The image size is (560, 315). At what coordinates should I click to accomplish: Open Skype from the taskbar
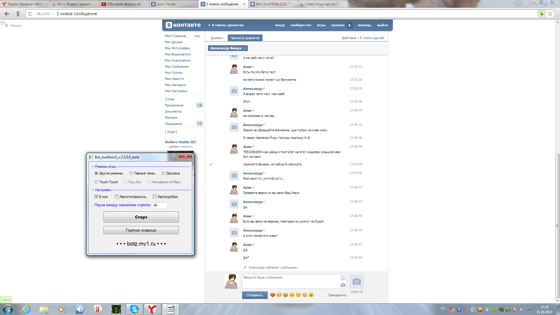[134, 309]
